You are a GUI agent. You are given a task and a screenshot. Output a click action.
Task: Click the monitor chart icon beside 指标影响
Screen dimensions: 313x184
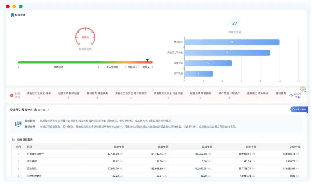(x=18, y=124)
